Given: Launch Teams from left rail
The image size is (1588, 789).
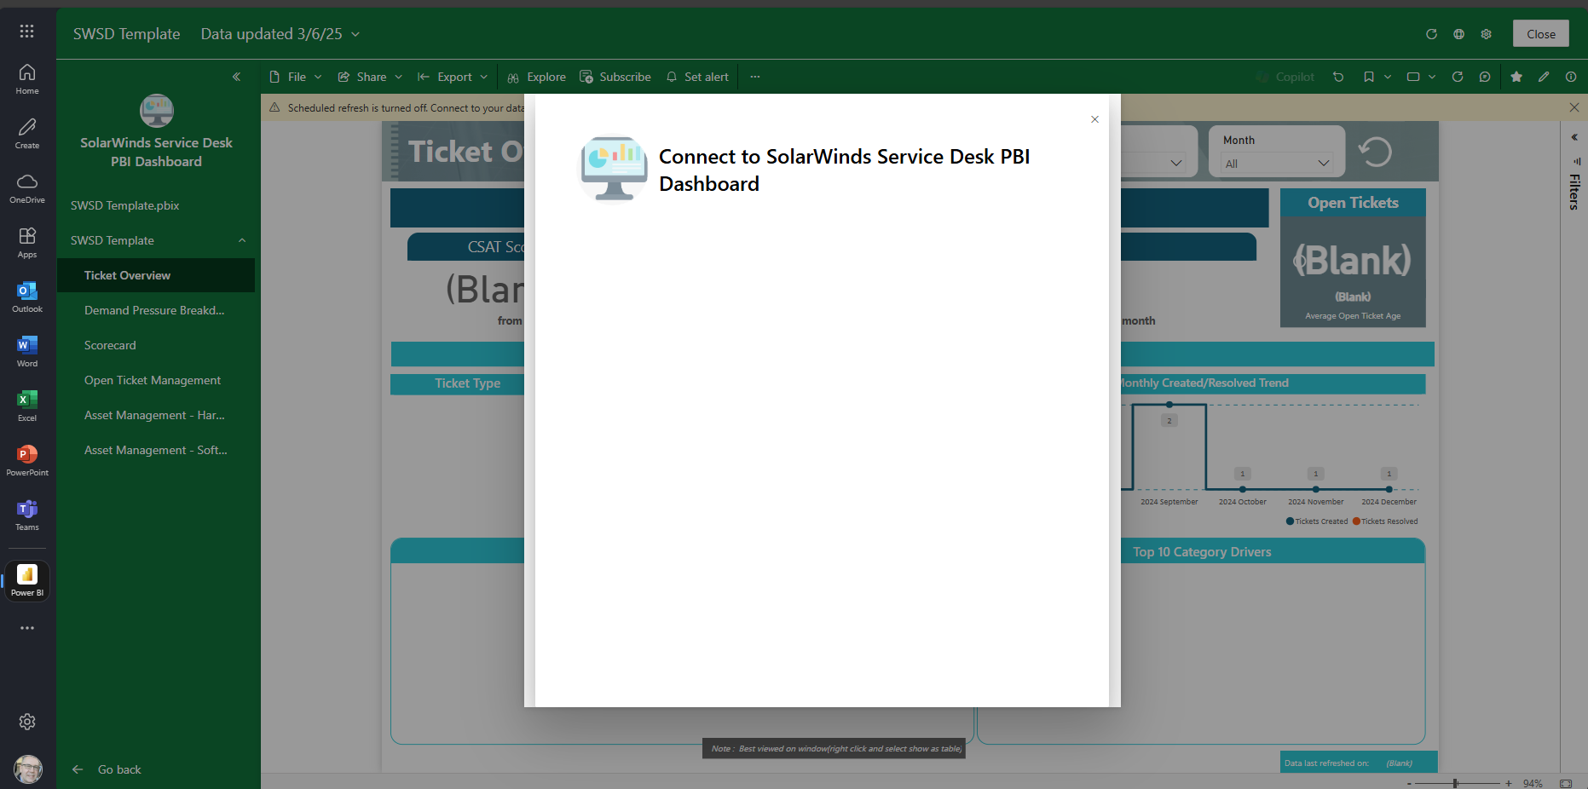Looking at the screenshot, I should (27, 515).
